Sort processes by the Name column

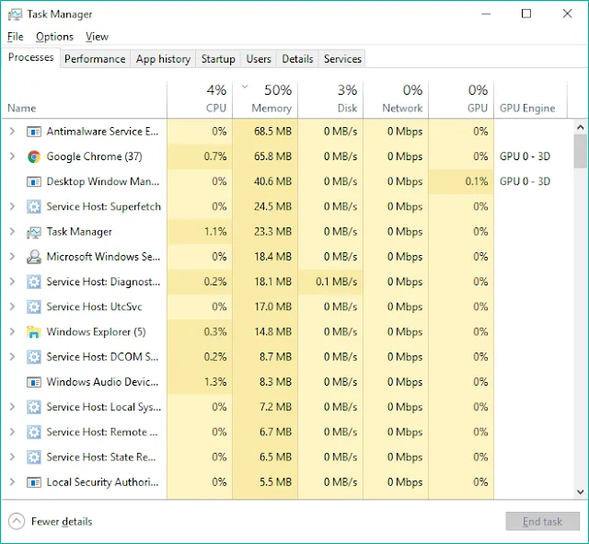84,100
